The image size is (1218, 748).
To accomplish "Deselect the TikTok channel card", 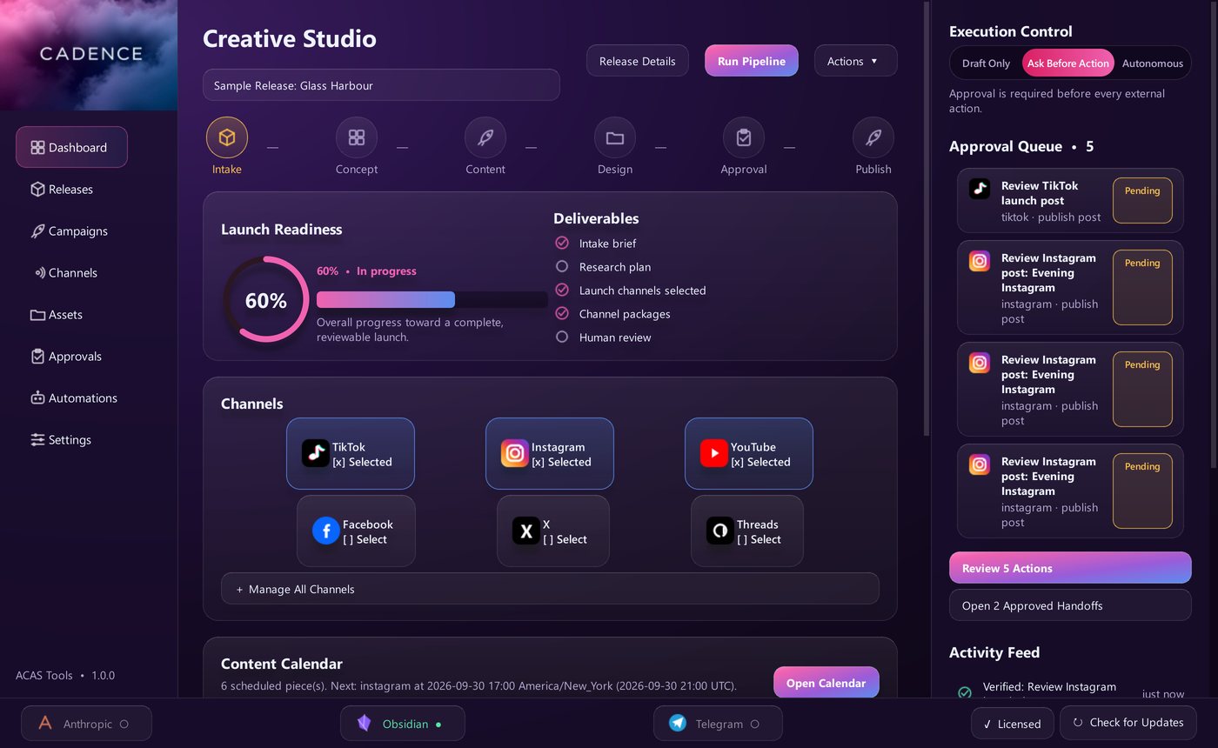I will pyautogui.click(x=351, y=454).
